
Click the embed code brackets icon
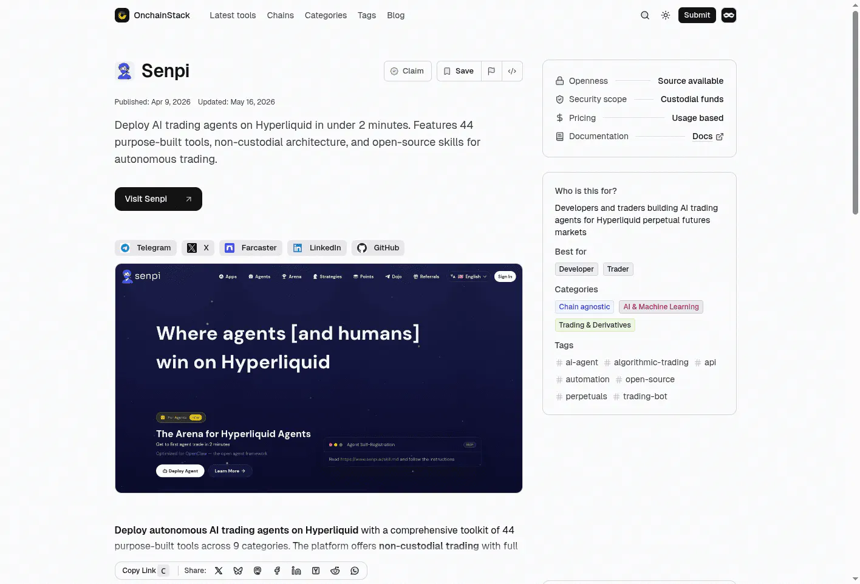(512, 71)
